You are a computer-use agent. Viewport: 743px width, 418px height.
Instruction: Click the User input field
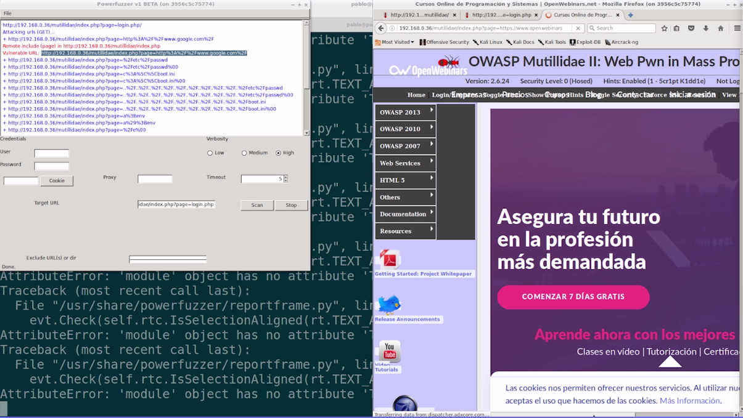(x=52, y=153)
